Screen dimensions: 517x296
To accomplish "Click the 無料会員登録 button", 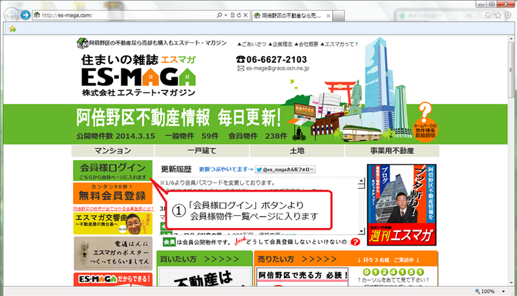I will point(112,193).
